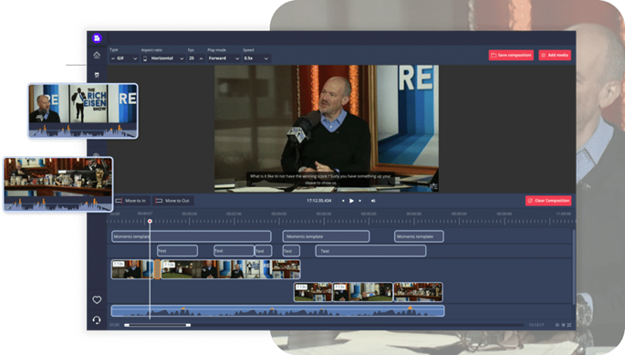
Task: Select the second Text clip on timeline
Action: point(234,251)
